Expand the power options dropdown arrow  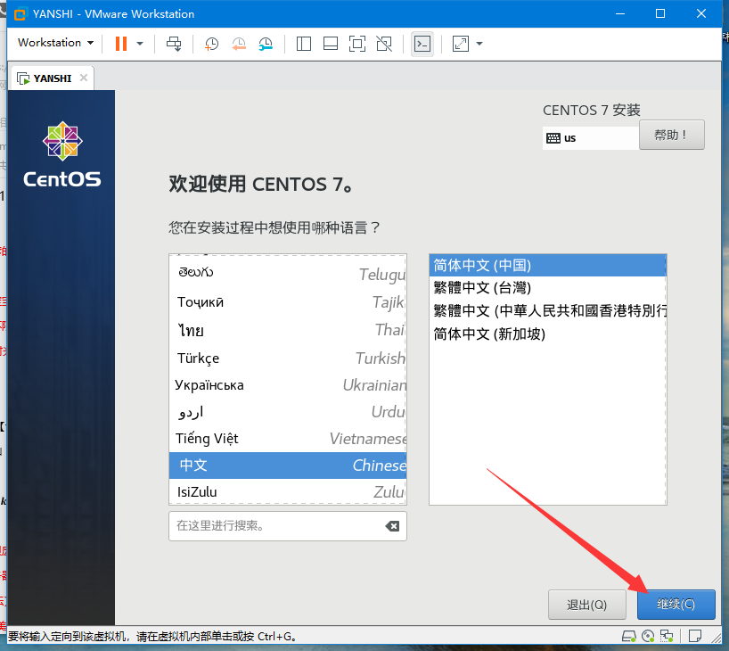click(140, 43)
